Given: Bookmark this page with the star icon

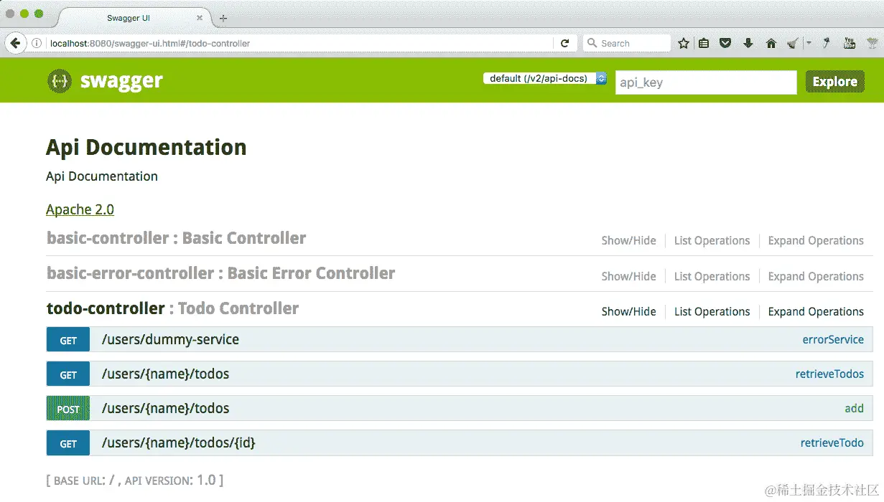Looking at the screenshot, I should pyautogui.click(x=684, y=44).
